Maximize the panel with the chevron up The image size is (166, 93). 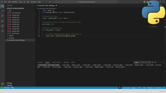(x=161, y=62)
